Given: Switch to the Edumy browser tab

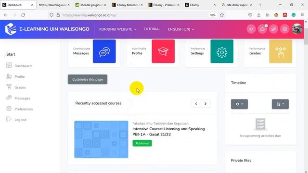Looking at the screenshot, I should coord(200,5).
